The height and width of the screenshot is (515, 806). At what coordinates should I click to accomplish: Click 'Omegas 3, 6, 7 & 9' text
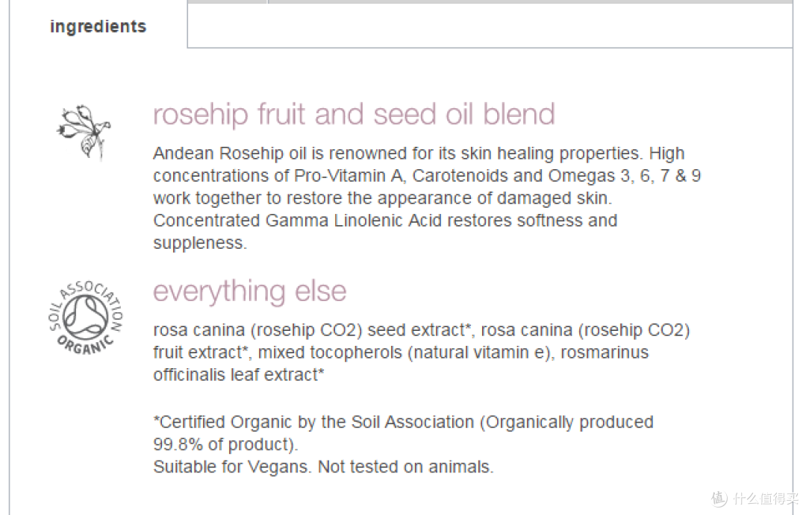click(625, 176)
